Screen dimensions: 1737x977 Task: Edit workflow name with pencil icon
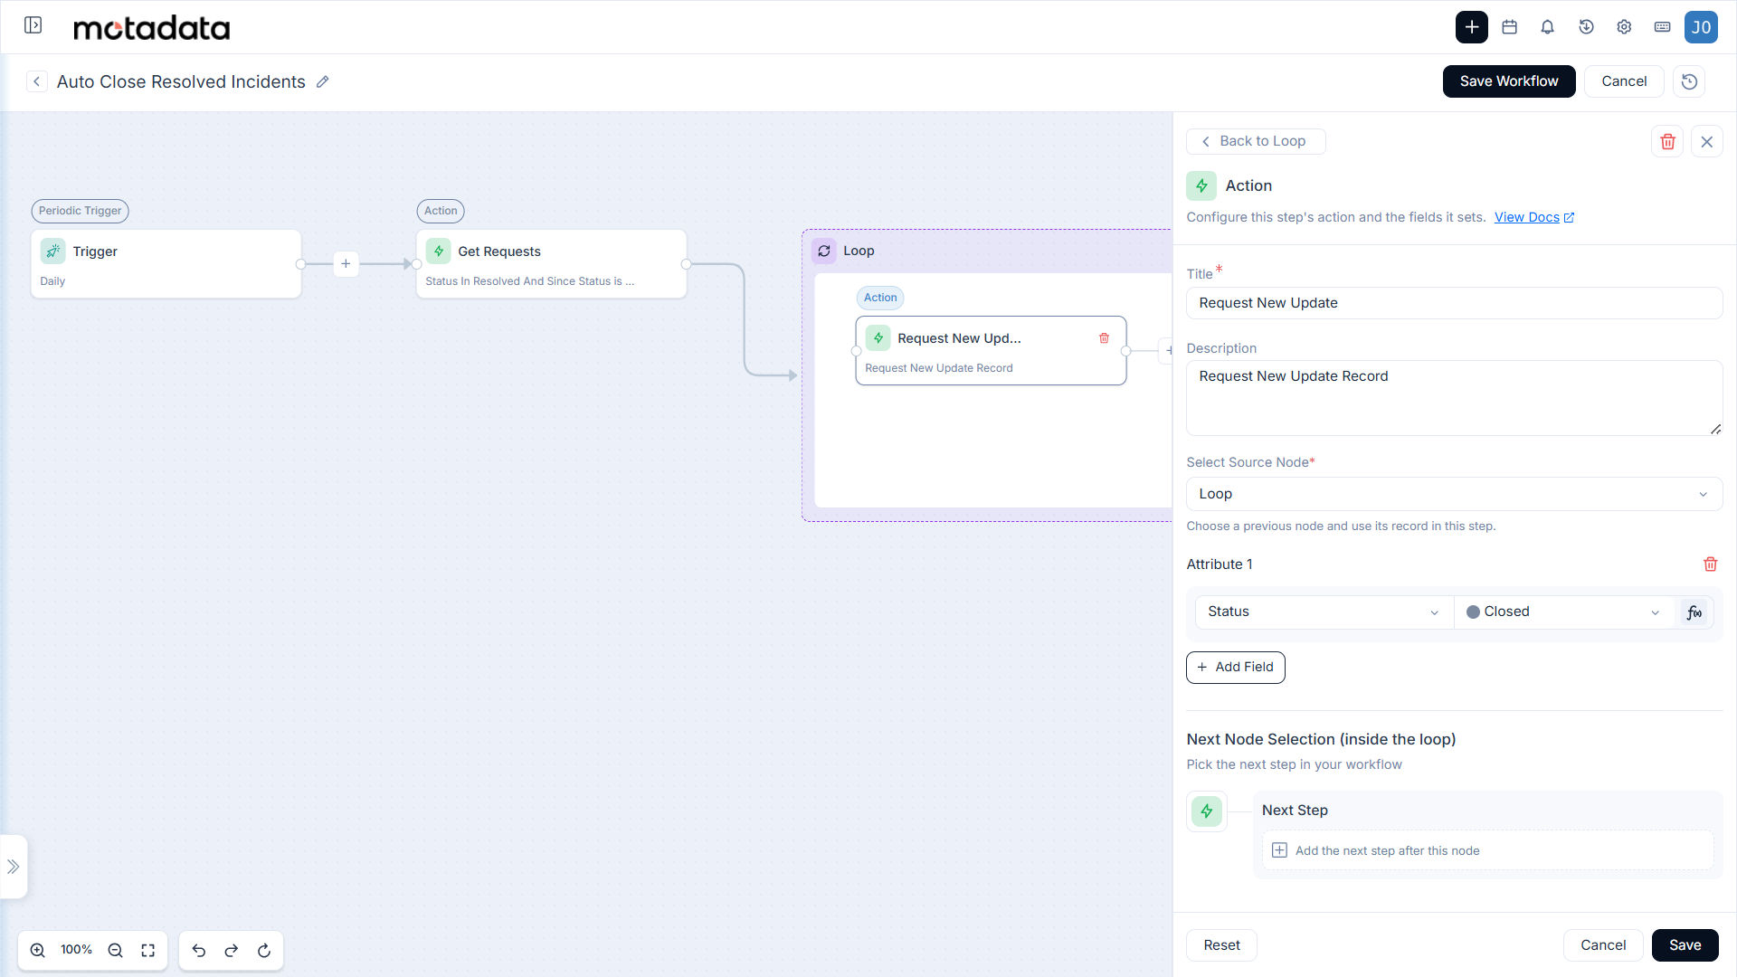pos(322,81)
